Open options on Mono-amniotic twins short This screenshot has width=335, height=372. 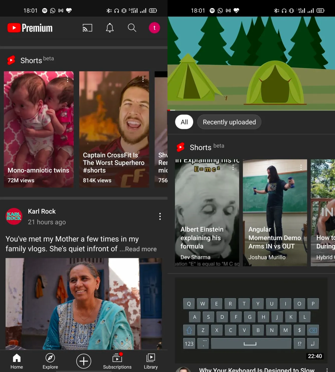tap(67, 79)
